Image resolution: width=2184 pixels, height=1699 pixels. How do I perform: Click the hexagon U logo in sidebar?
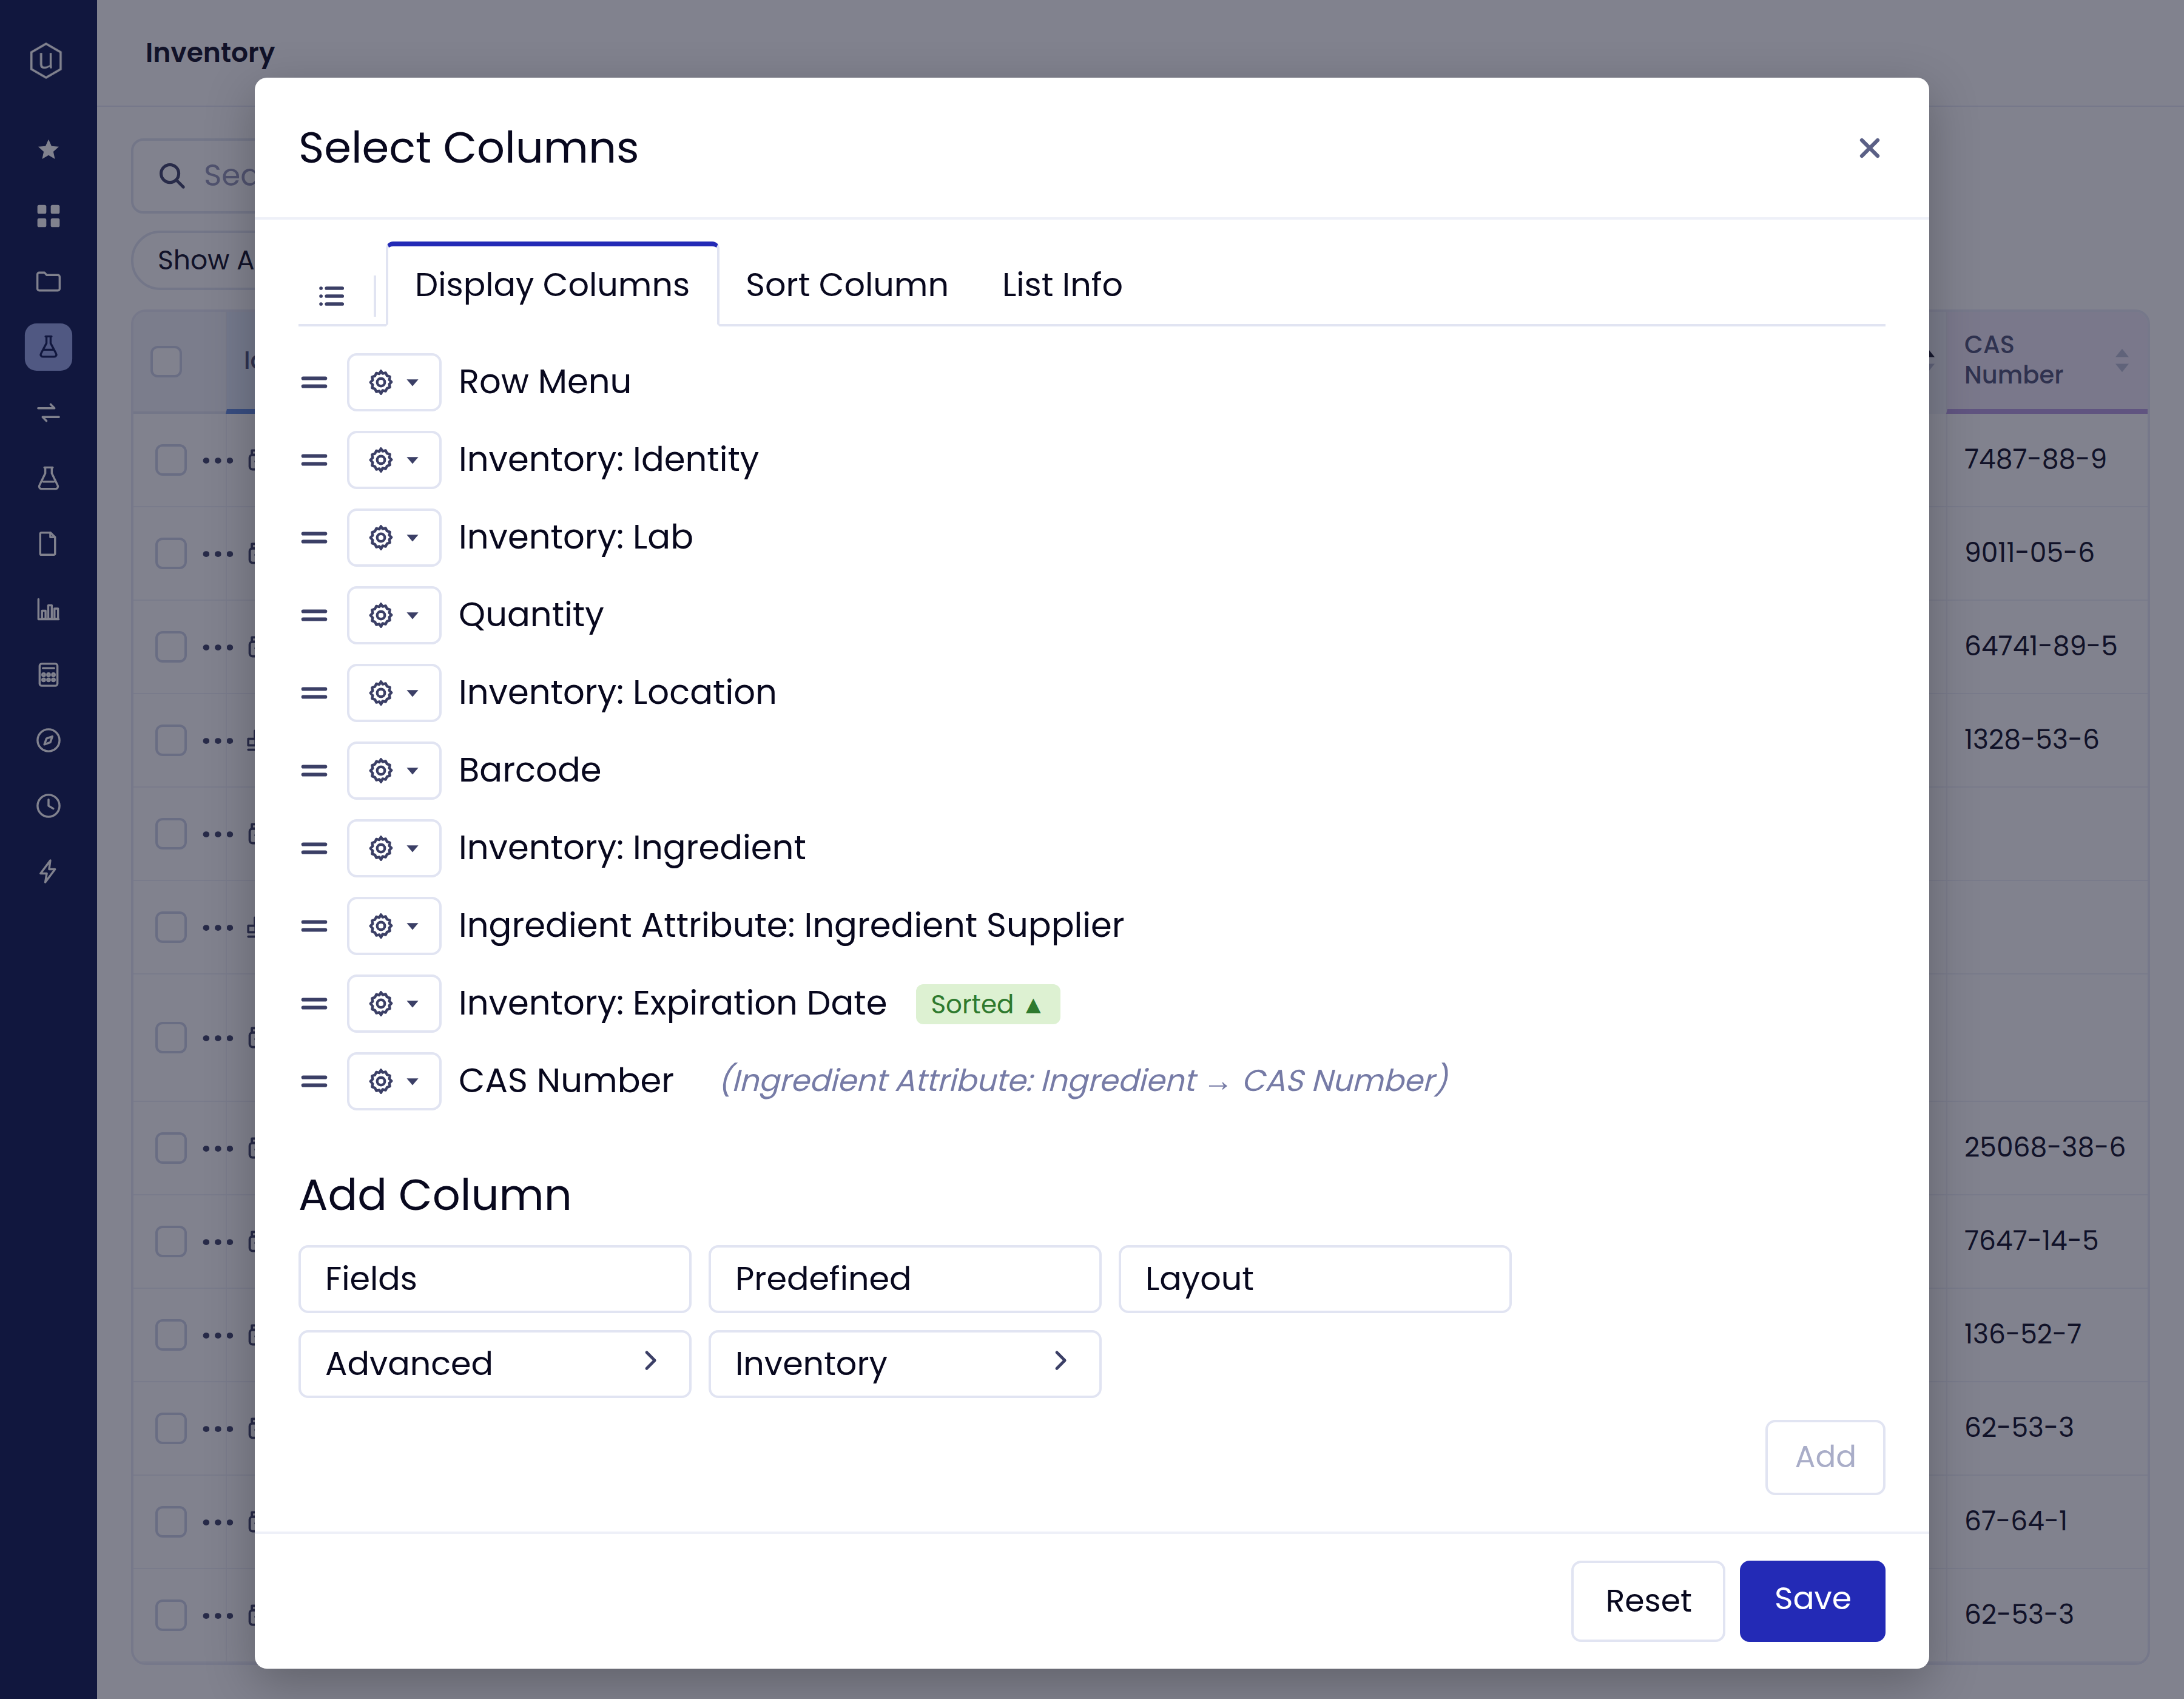point(46,60)
